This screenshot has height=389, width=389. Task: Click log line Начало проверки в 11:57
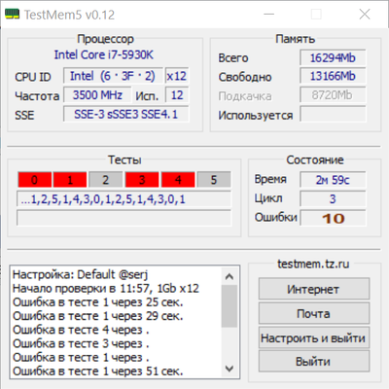click(x=106, y=289)
